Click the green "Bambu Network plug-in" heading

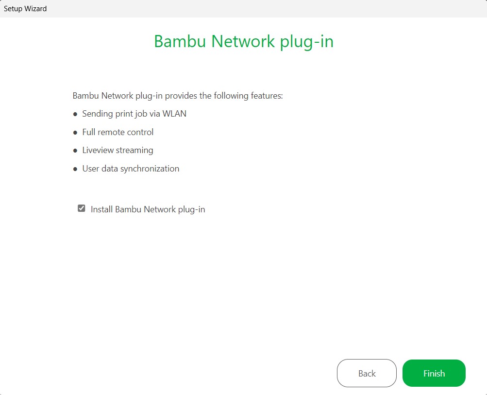click(243, 41)
